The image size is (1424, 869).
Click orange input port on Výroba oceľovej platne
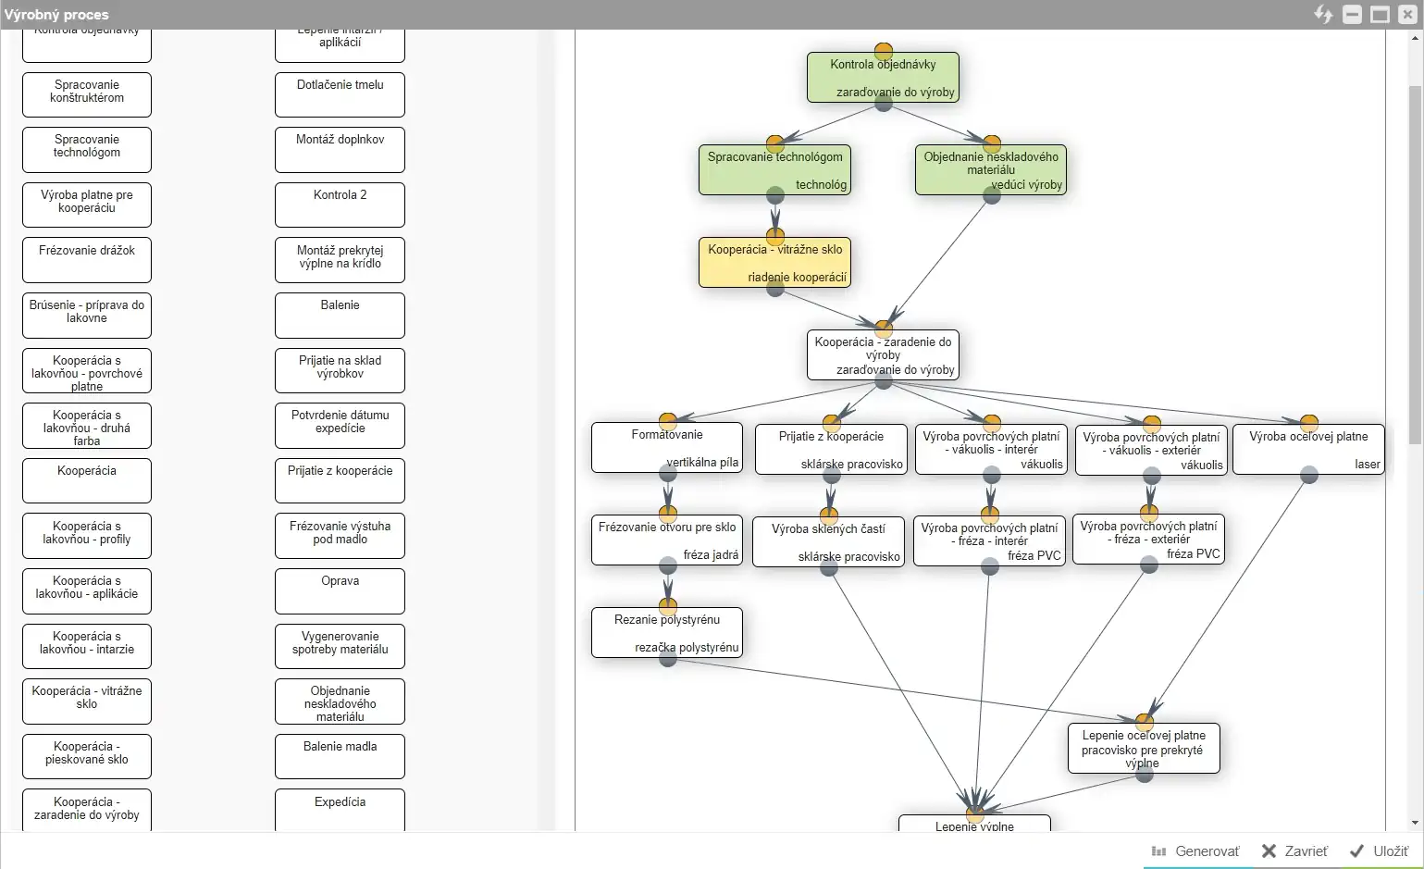tap(1308, 424)
